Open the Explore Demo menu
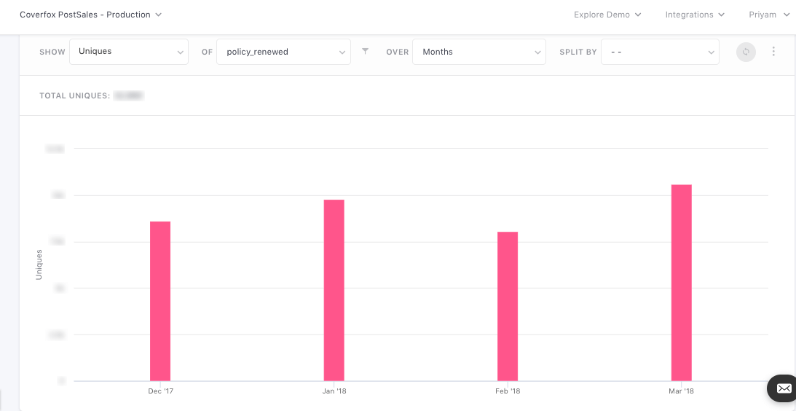This screenshot has height=411, width=796. click(x=607, y=15)
